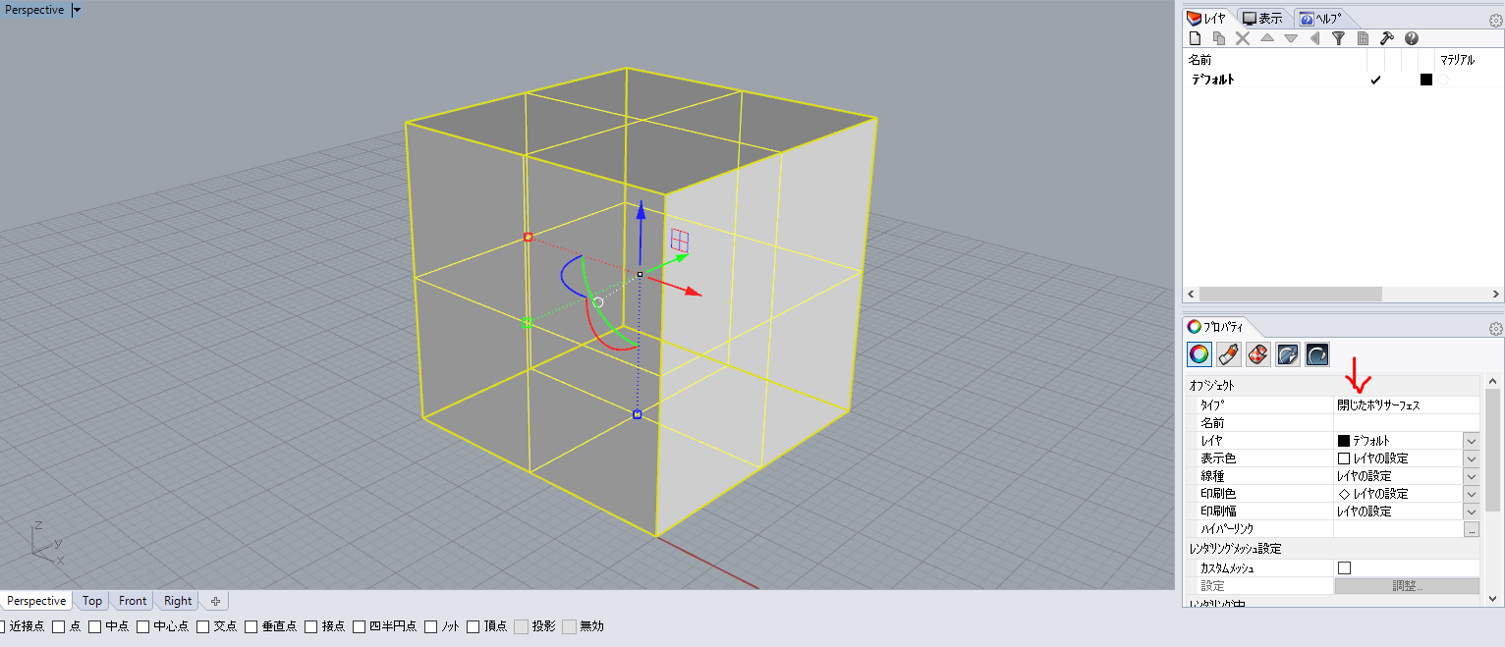
Task: Open the fourth properties page icon
Action: [x=1288, y=354]
